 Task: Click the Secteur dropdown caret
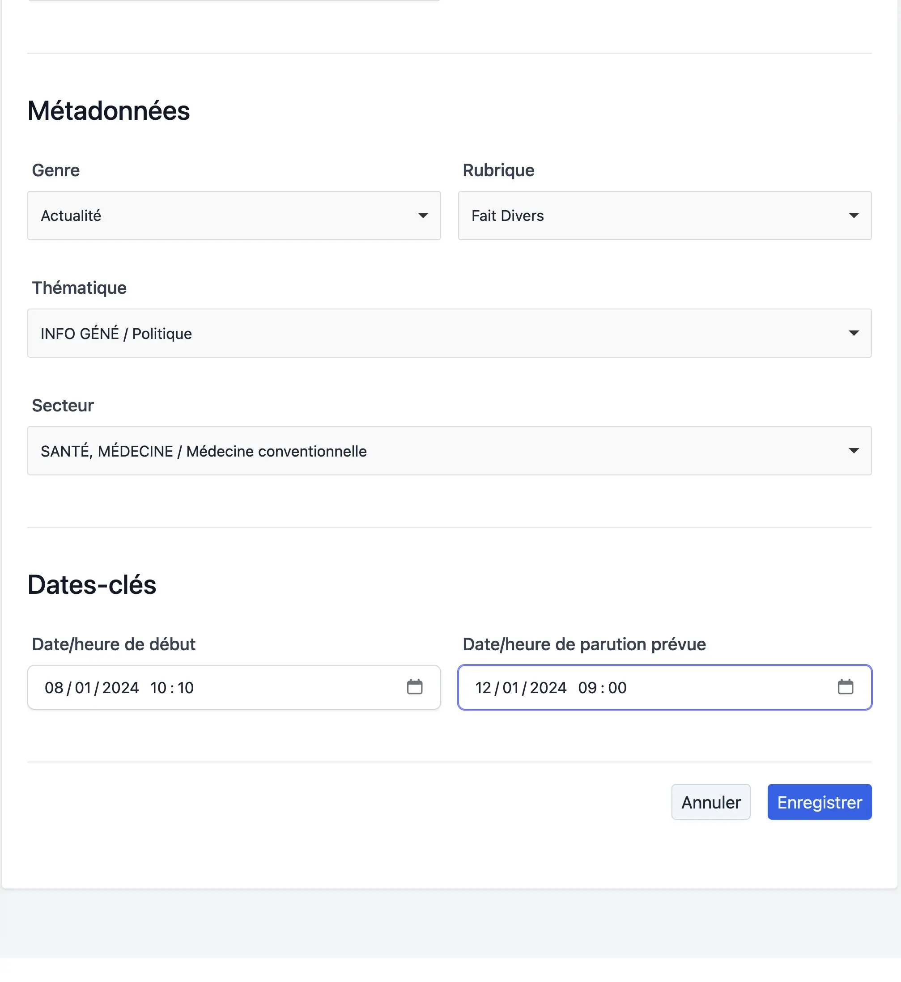pos(853,450)
